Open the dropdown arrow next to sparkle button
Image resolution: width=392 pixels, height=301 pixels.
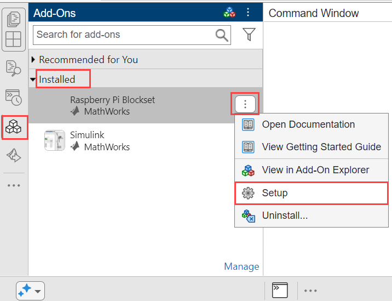(38, 291)
